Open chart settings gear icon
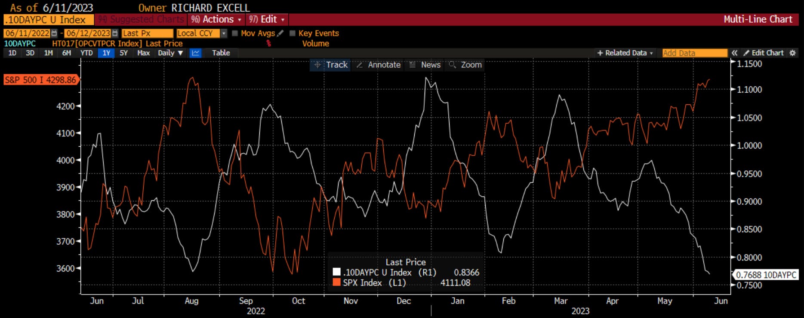The image size is (804, 318). 792,53
